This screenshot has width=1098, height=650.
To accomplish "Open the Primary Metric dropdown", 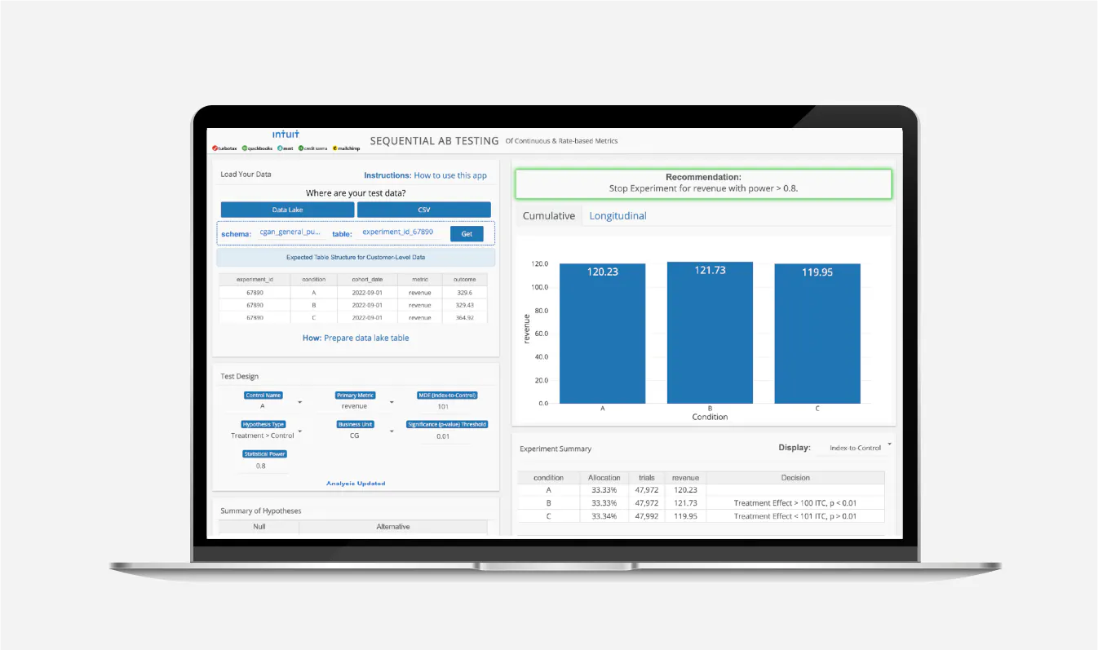I will (x=356, y=405).
